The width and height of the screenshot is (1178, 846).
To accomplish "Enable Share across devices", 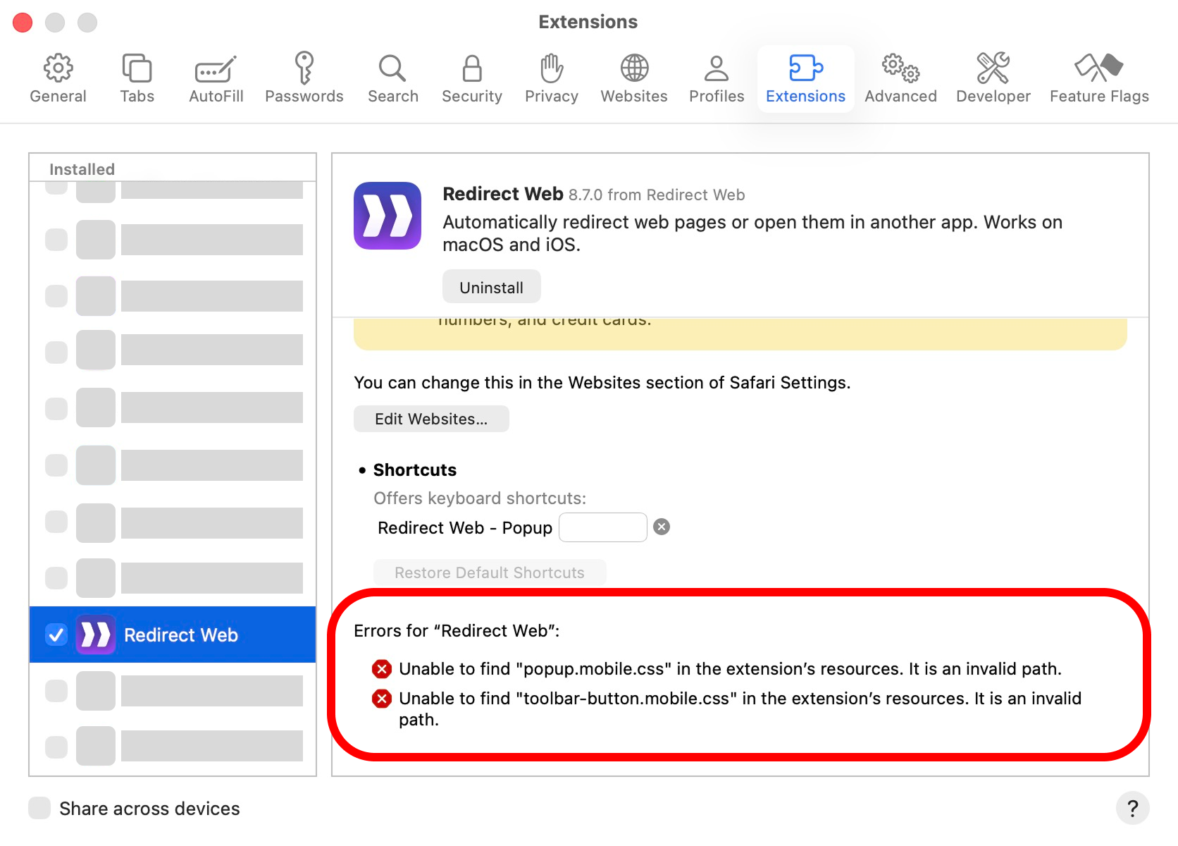I will (x=39, y=808).
